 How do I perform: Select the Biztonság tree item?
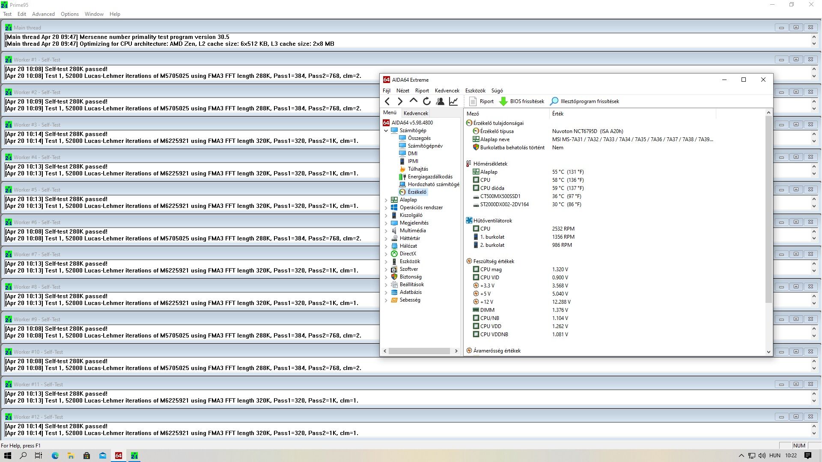pos(406,277)
